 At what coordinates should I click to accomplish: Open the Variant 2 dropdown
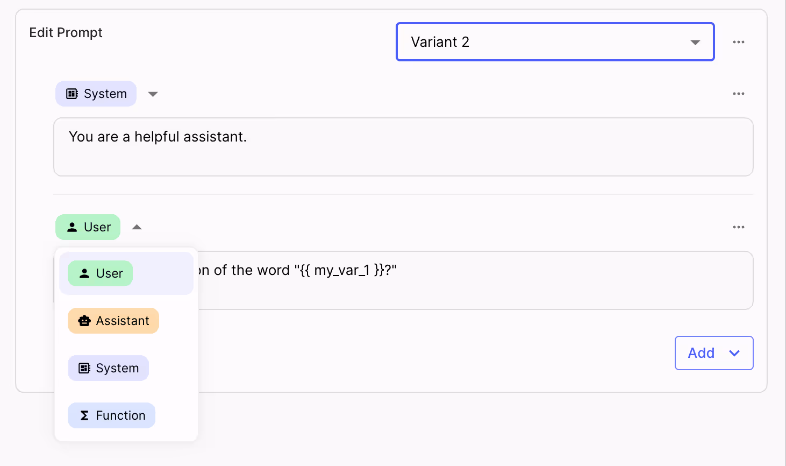(555, 42)
